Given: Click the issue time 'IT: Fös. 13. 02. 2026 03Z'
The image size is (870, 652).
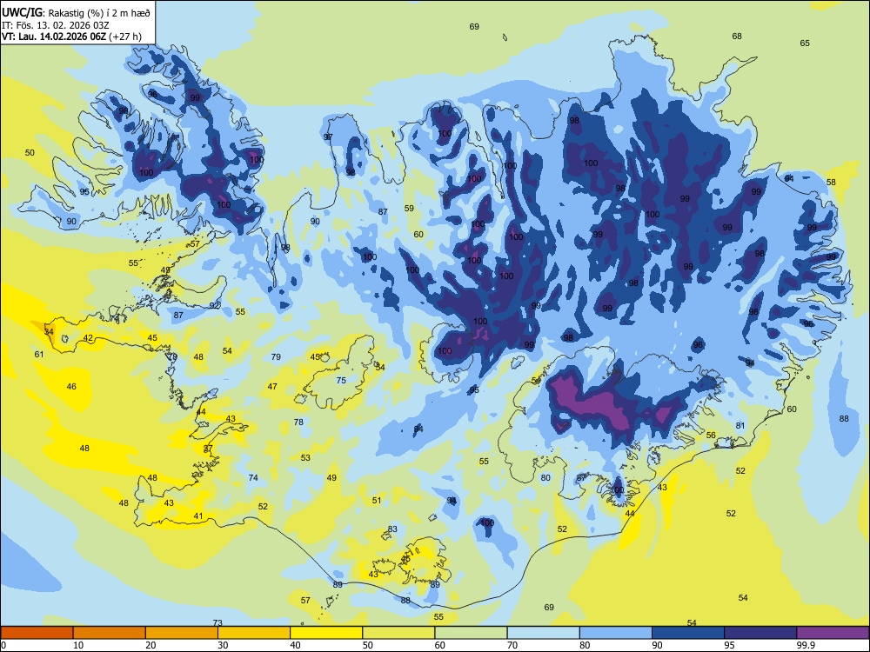Looking at the screenshot, I should (56, 25).
